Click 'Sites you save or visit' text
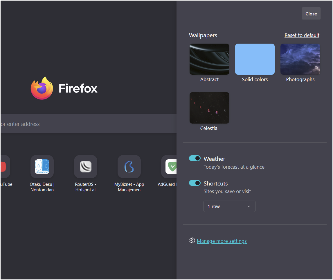Image resolution: width=333 pixels, height=280 pixels. pyautogui.click(x=227, y=192)
